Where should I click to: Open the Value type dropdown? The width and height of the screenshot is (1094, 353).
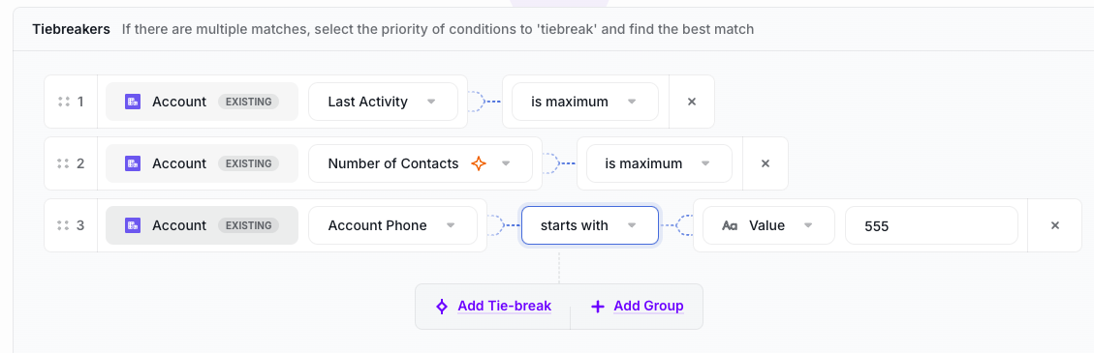(x=768, y=225)
